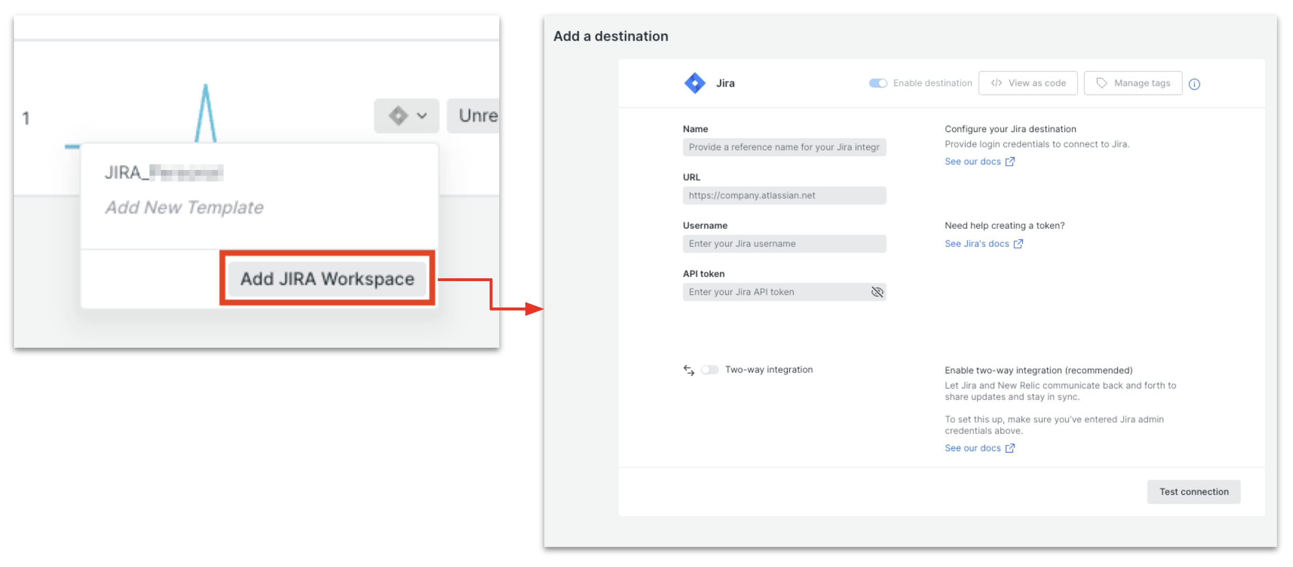Enable the Two-way integration toggle
This screenshot has height=567, width=1293.
[x=709, y=370]
